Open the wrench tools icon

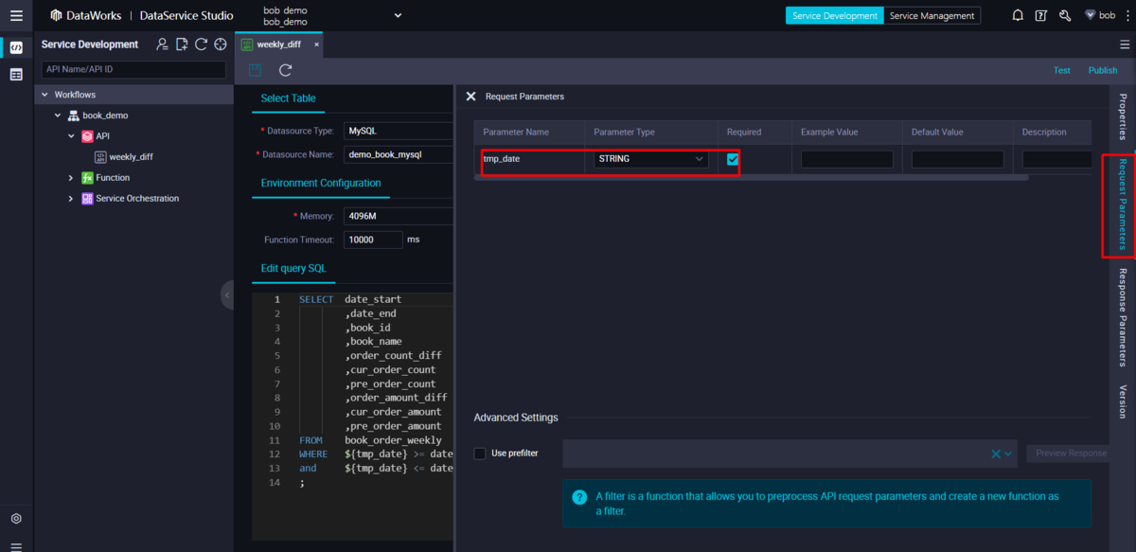[x=1065, y=15]
